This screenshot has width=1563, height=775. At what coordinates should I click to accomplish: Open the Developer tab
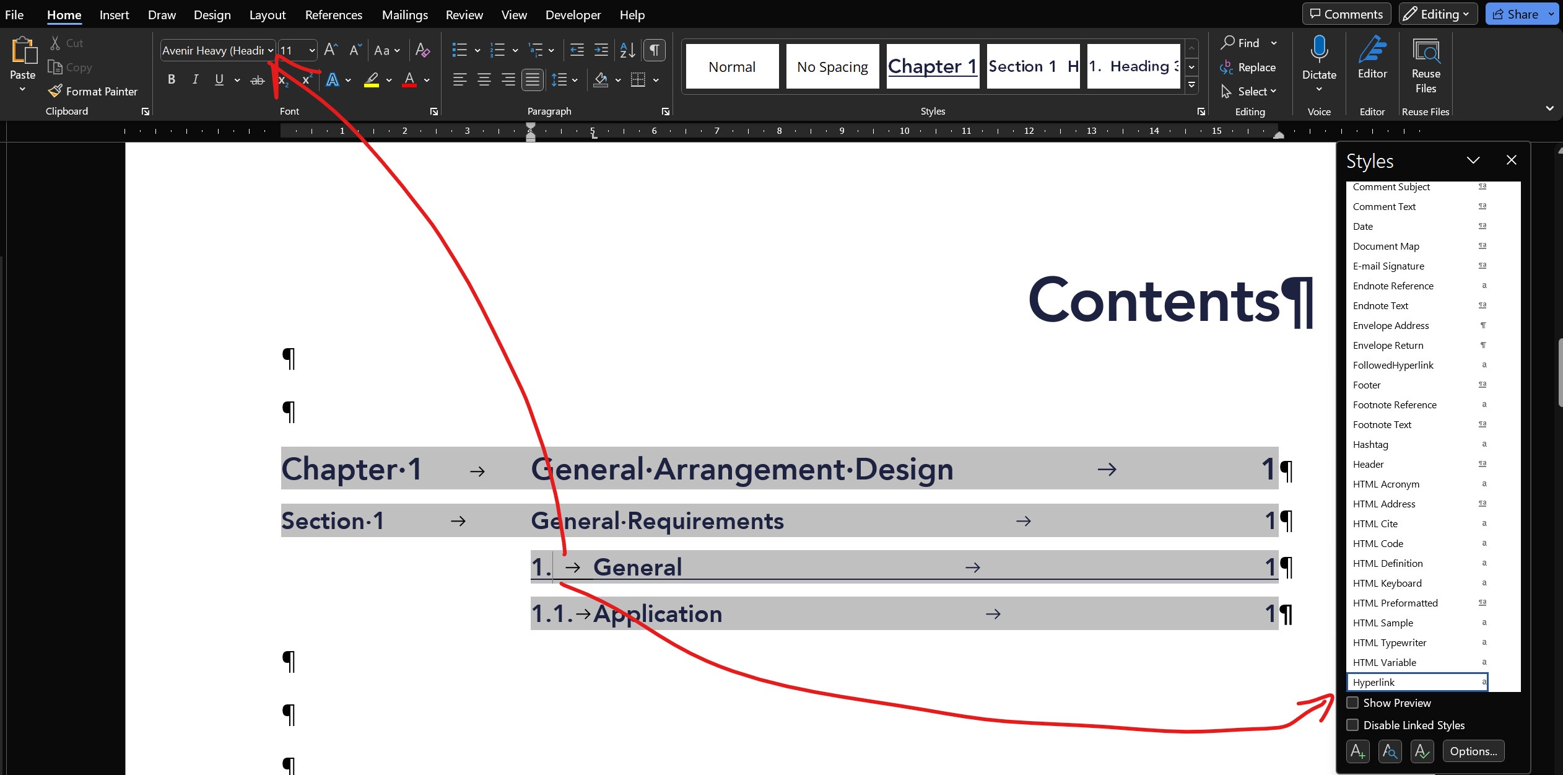[573, 14]
